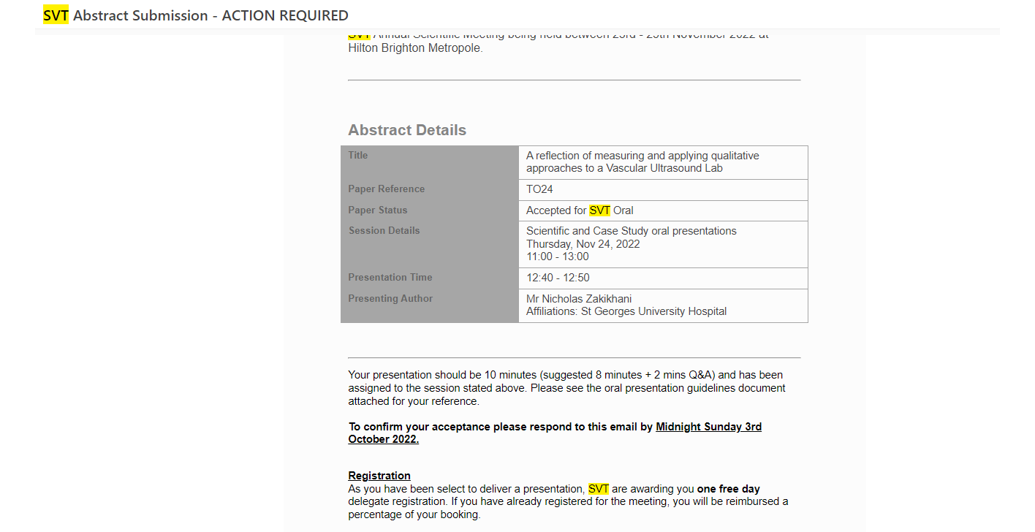Image resolution: width=1035 pixels, height=532 pixels.
Task: Click the abstract title text about Vascular Ultrasound Lab
Action: tap(642, 161)
